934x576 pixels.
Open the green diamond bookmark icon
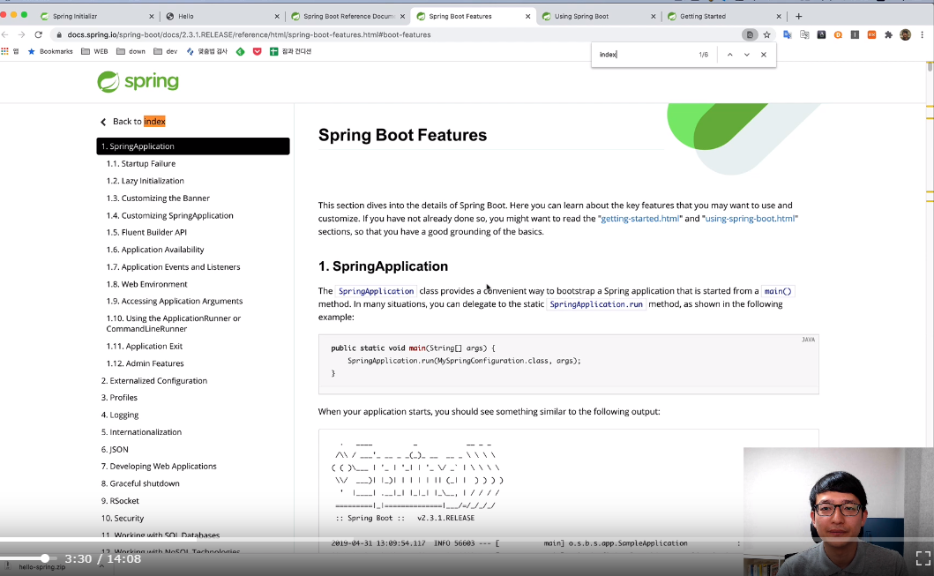(x=240, y=52)
